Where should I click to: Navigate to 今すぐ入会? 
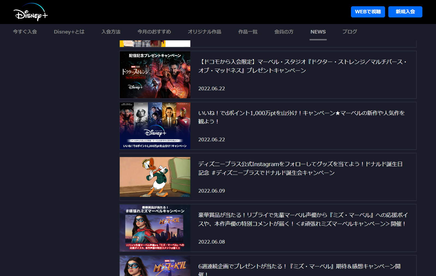[24, 32]
